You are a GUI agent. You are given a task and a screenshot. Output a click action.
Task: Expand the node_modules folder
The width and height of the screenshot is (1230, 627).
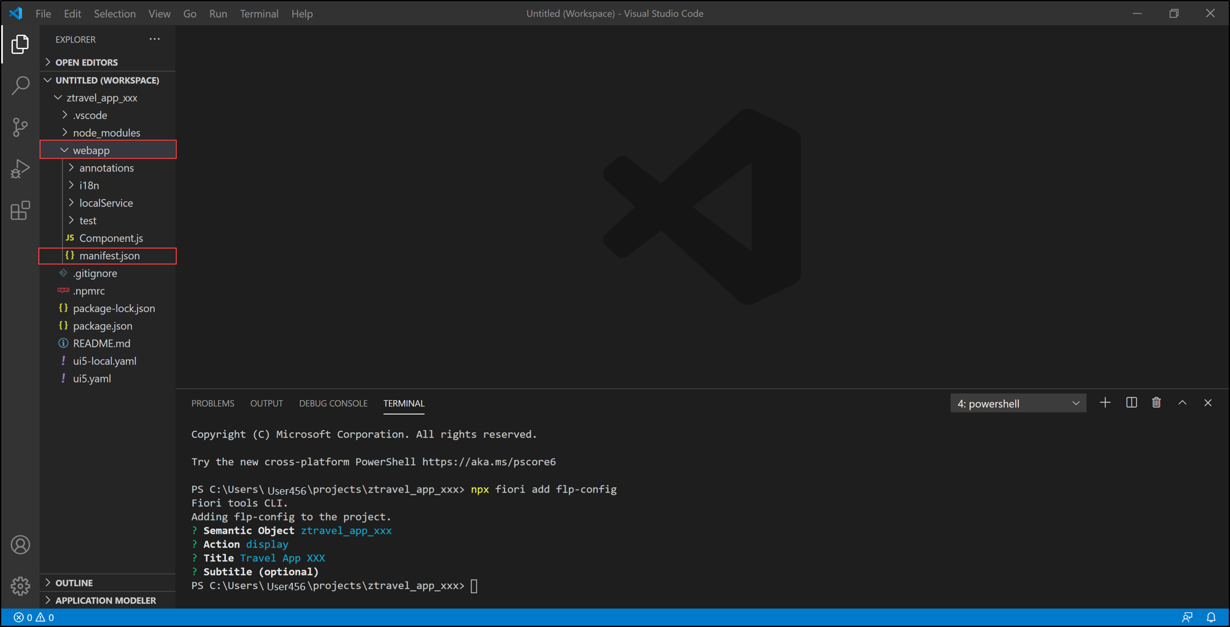click(x=107, y=133)
